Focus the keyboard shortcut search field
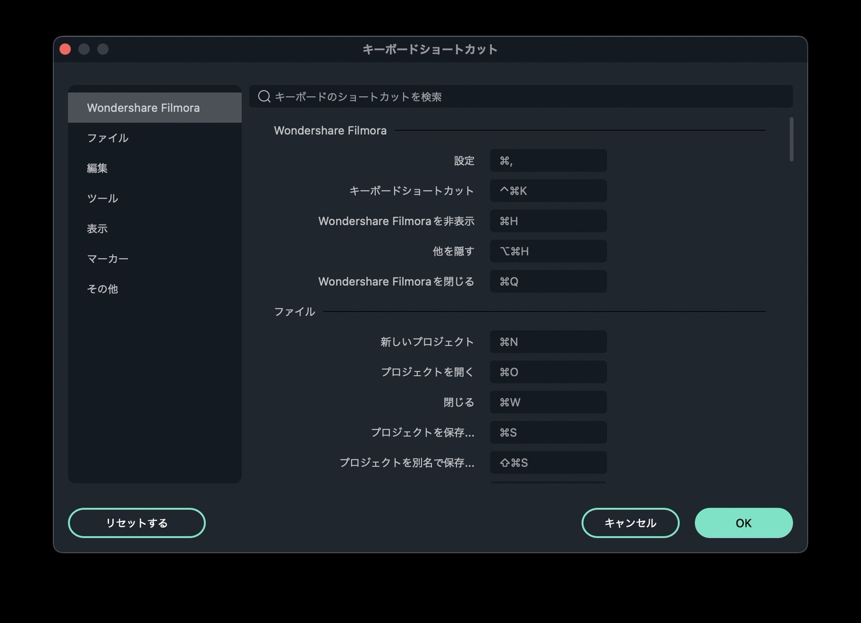Screen dimensions: 861x623 point(521,96)
